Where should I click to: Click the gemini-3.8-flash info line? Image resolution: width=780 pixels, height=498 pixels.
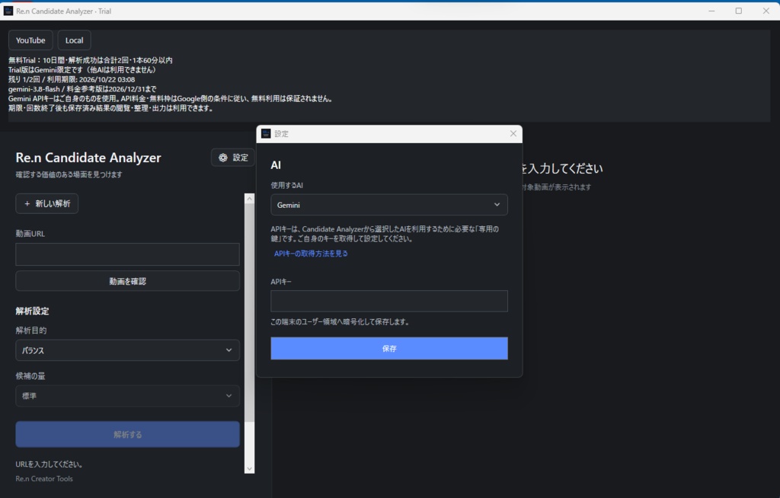[x=82, y=89]
